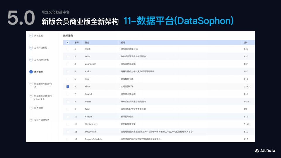Screen dimensions: 281x158
Task: Click the completed step icon for 安装主机
Action: [x=31, y=35]
